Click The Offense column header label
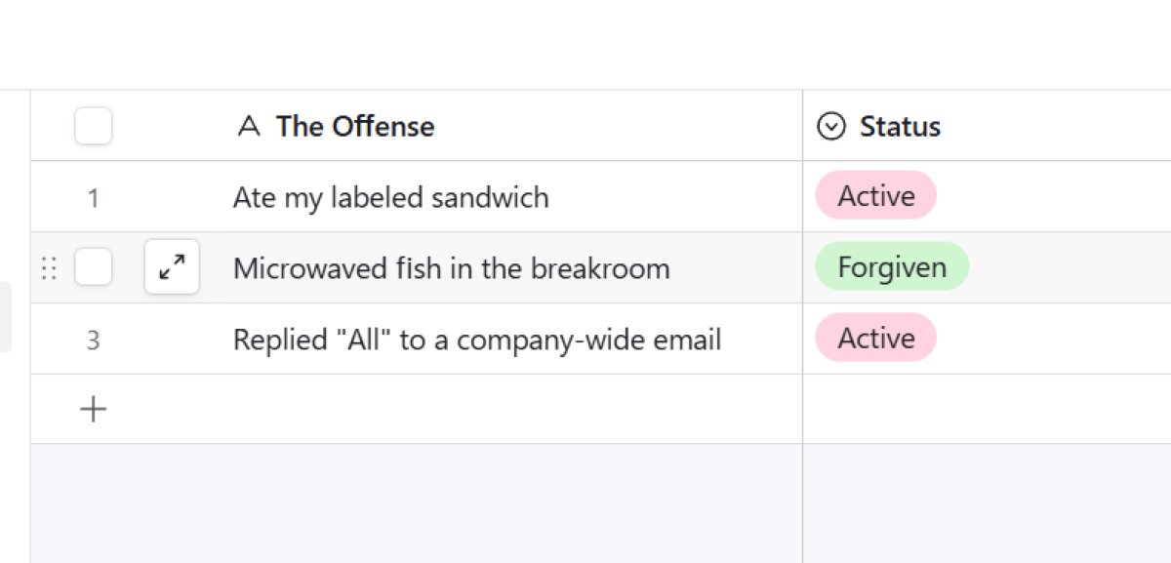This screenshot has height=563, width=1171. coord(355,127)
